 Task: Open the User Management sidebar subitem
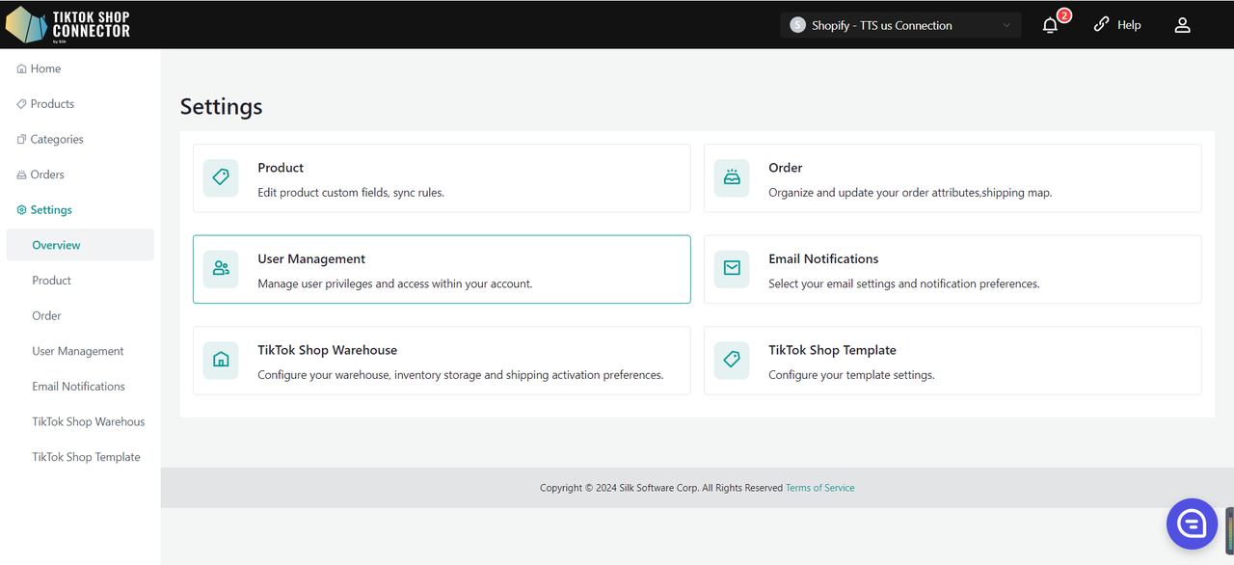click(77, 351)
